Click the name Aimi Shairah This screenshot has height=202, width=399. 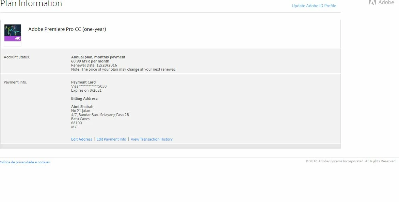pos(82,107)
